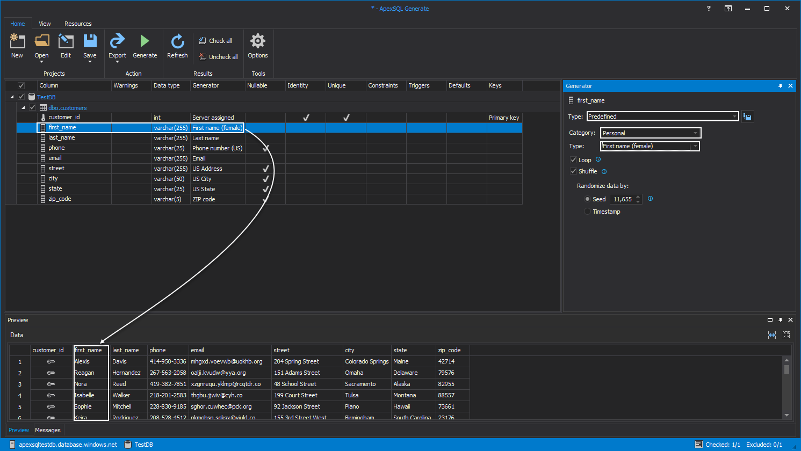
Task: Click the ribbon display options icon
Action: (x=728, y=8)
